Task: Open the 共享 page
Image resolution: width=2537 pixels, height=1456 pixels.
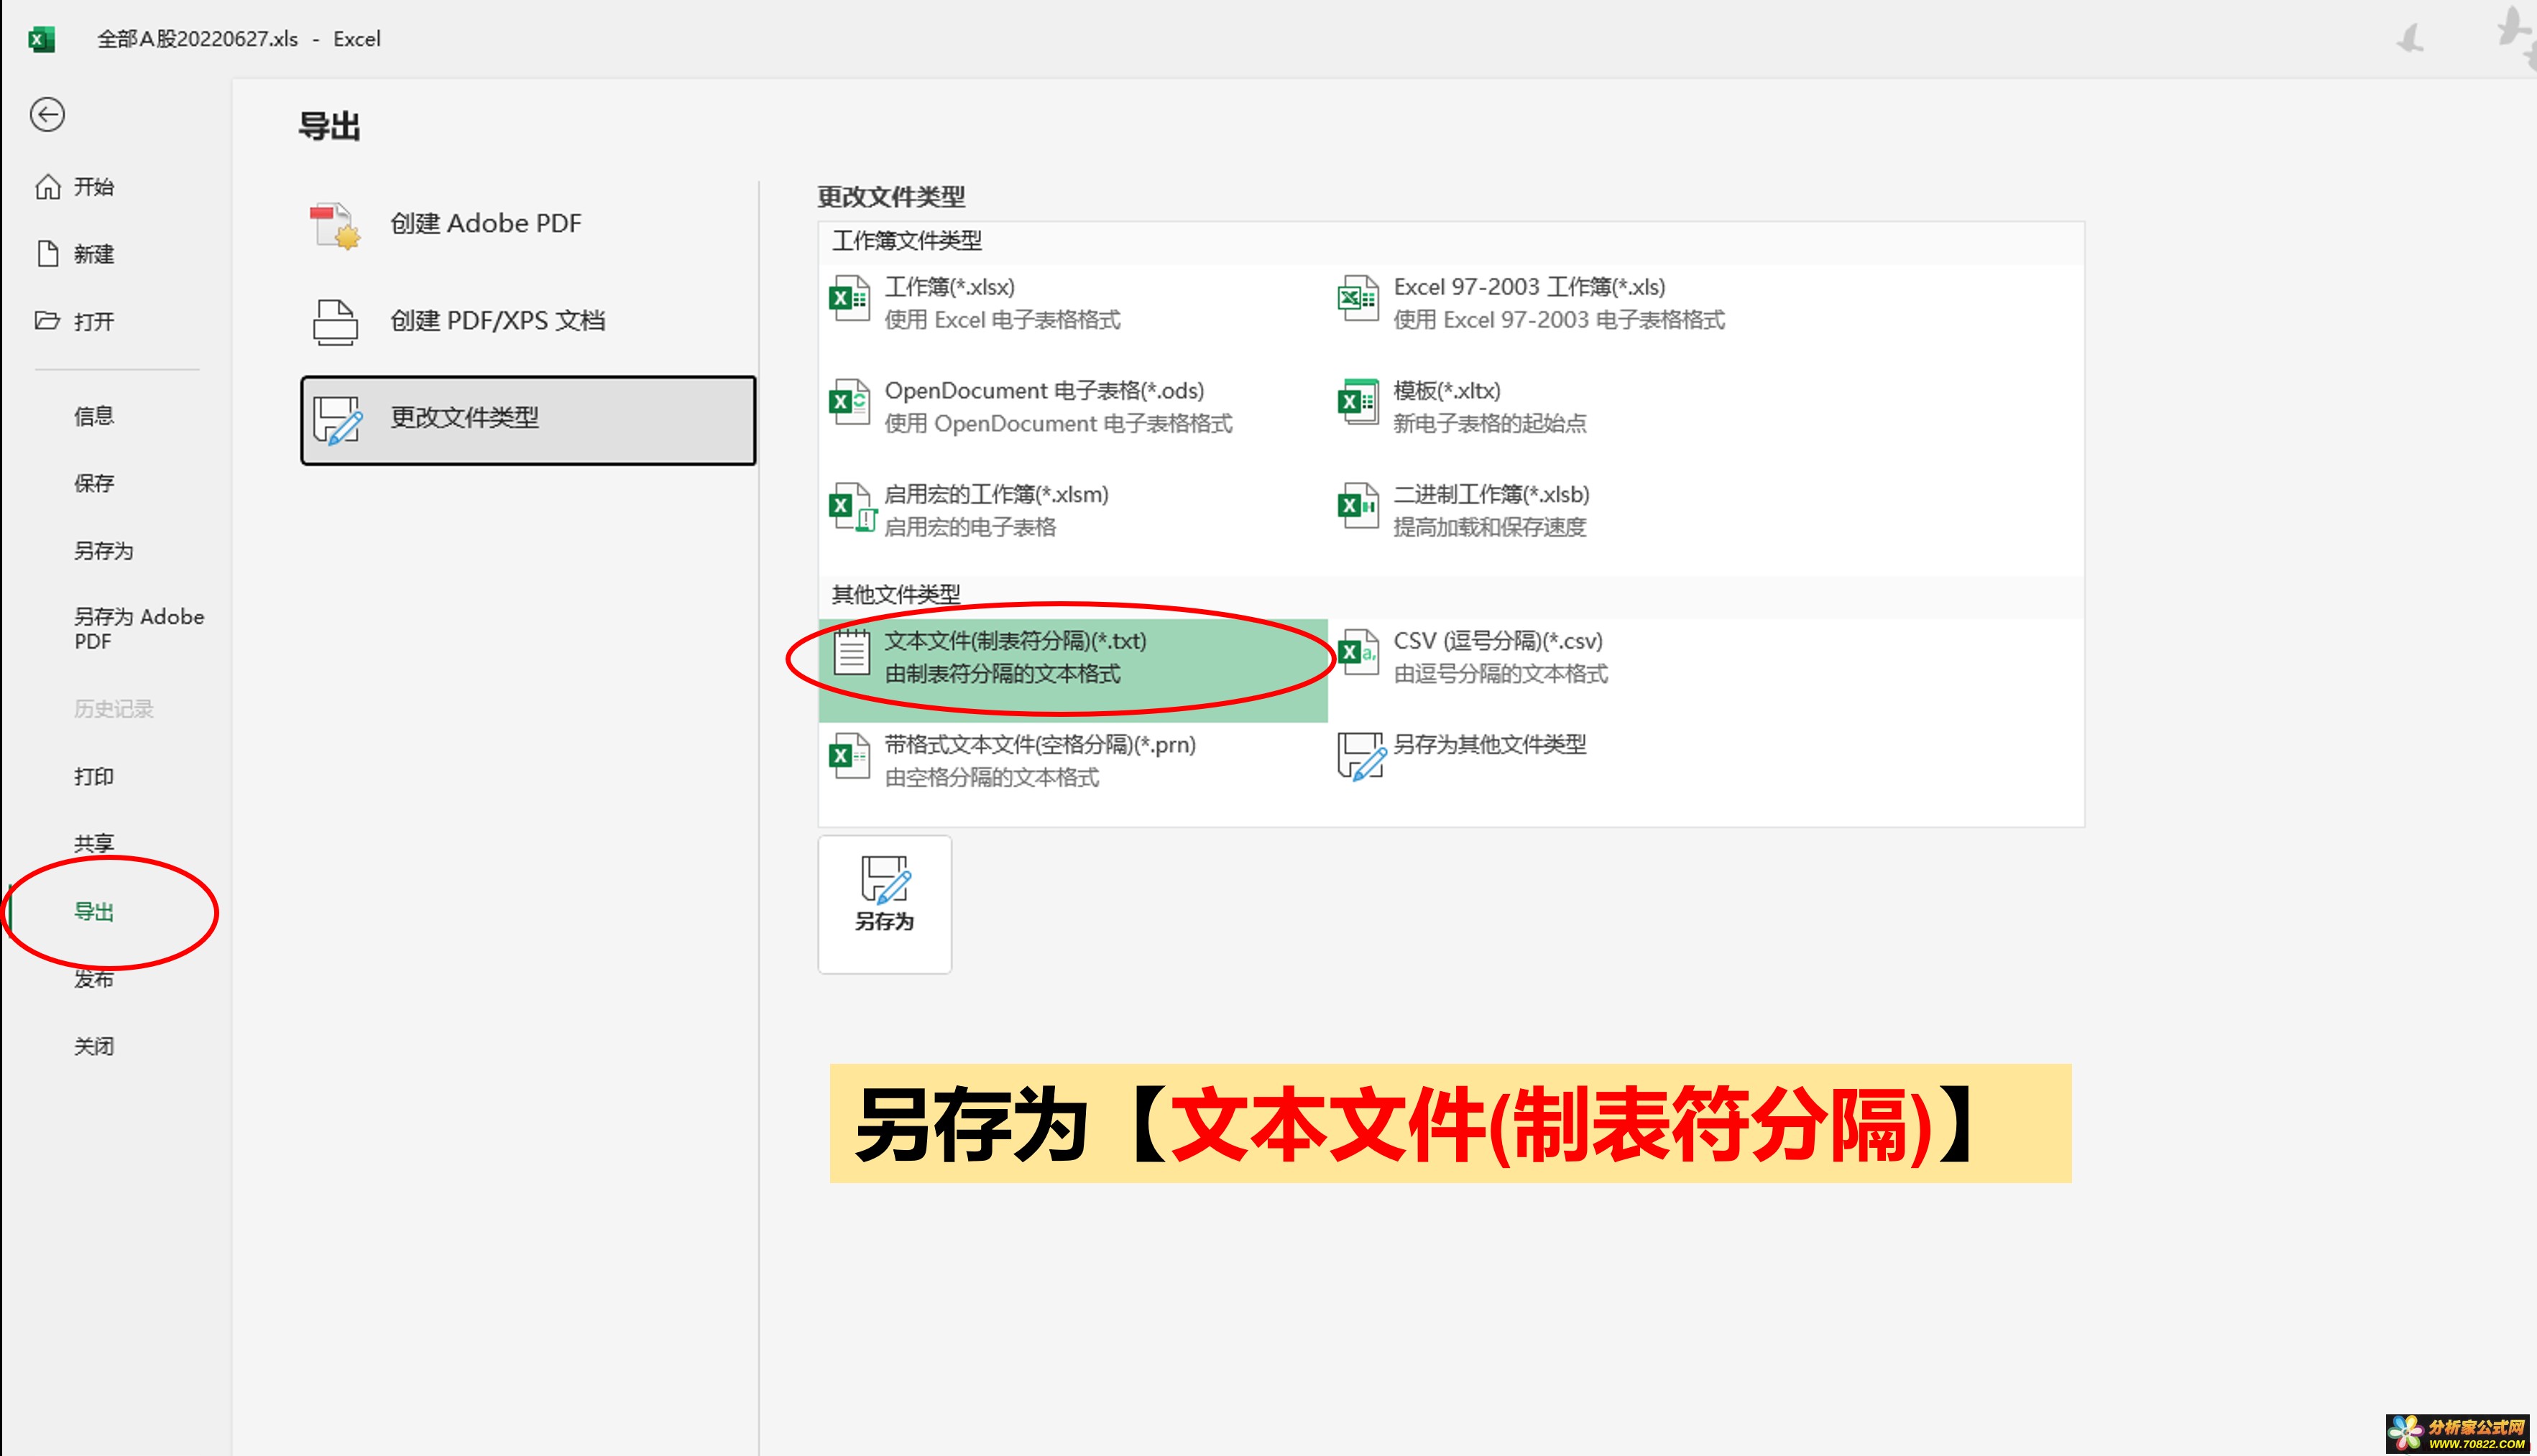Action: 94,844
